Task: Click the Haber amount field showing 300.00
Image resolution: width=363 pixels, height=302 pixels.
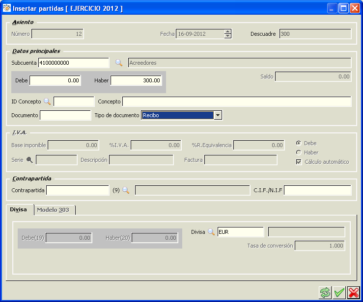Action: (x=136, y=80)
